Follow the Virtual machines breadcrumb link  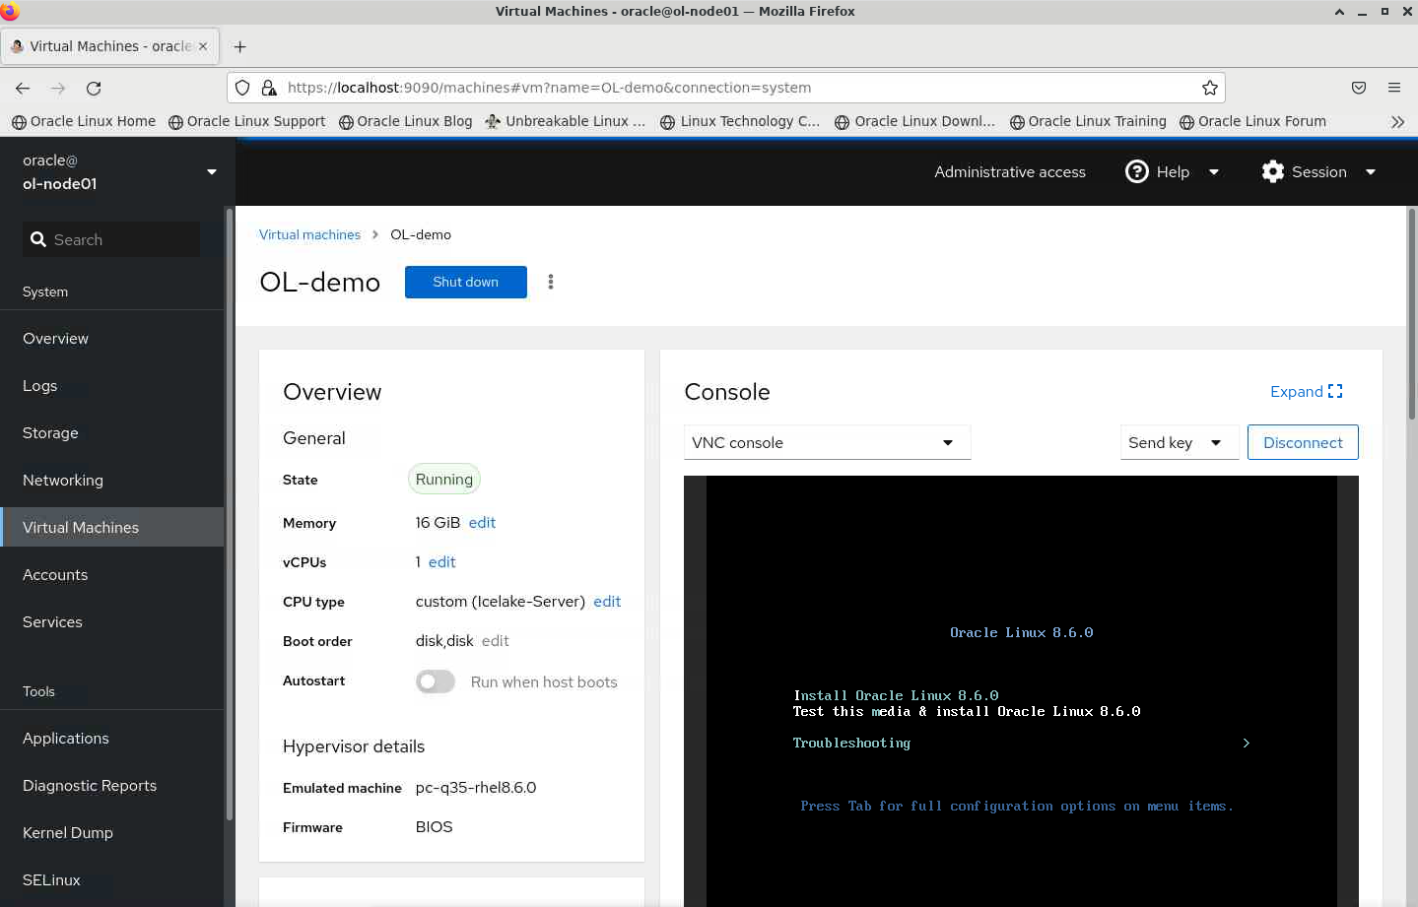[x=309, y=234]
